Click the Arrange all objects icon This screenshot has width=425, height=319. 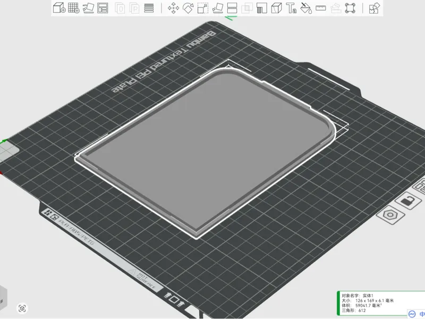click(103, 8)
